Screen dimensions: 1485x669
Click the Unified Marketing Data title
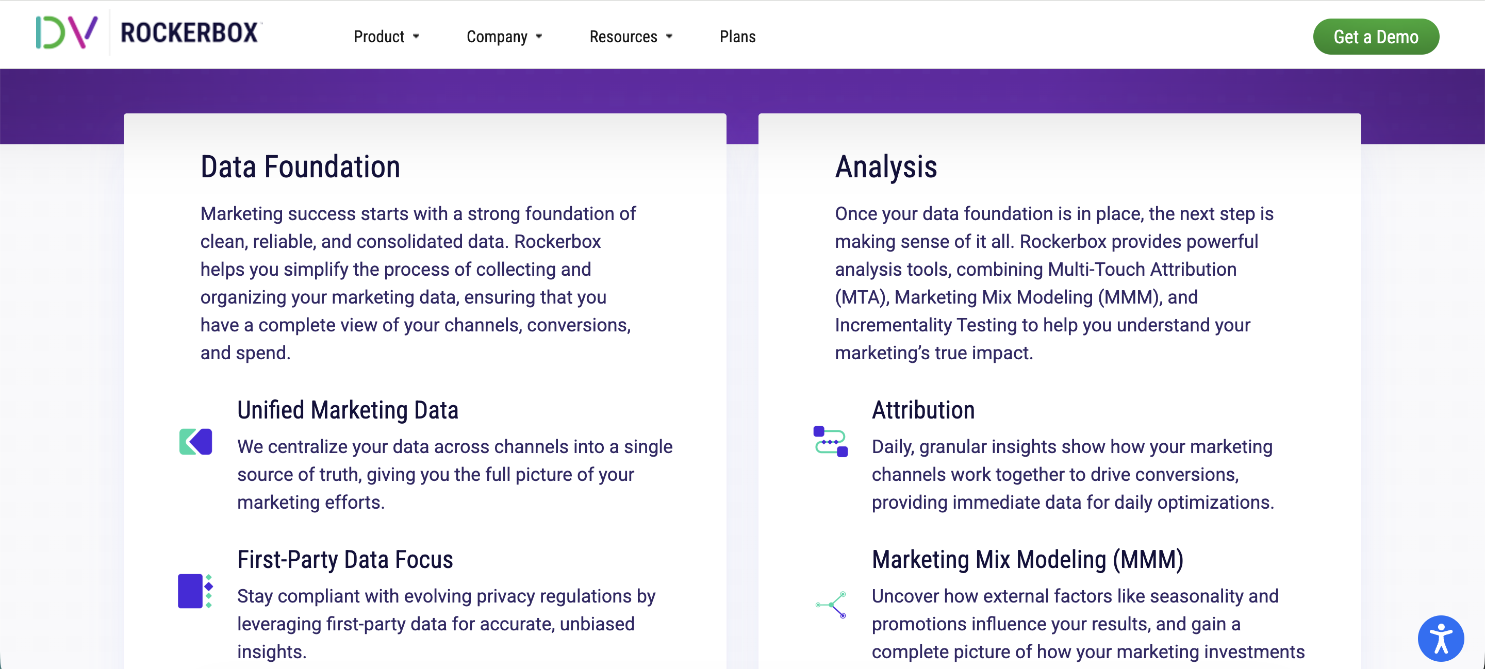348,410
